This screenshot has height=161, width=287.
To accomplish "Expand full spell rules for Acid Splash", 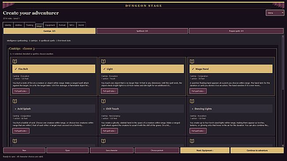I will click(x=21, y=131).
